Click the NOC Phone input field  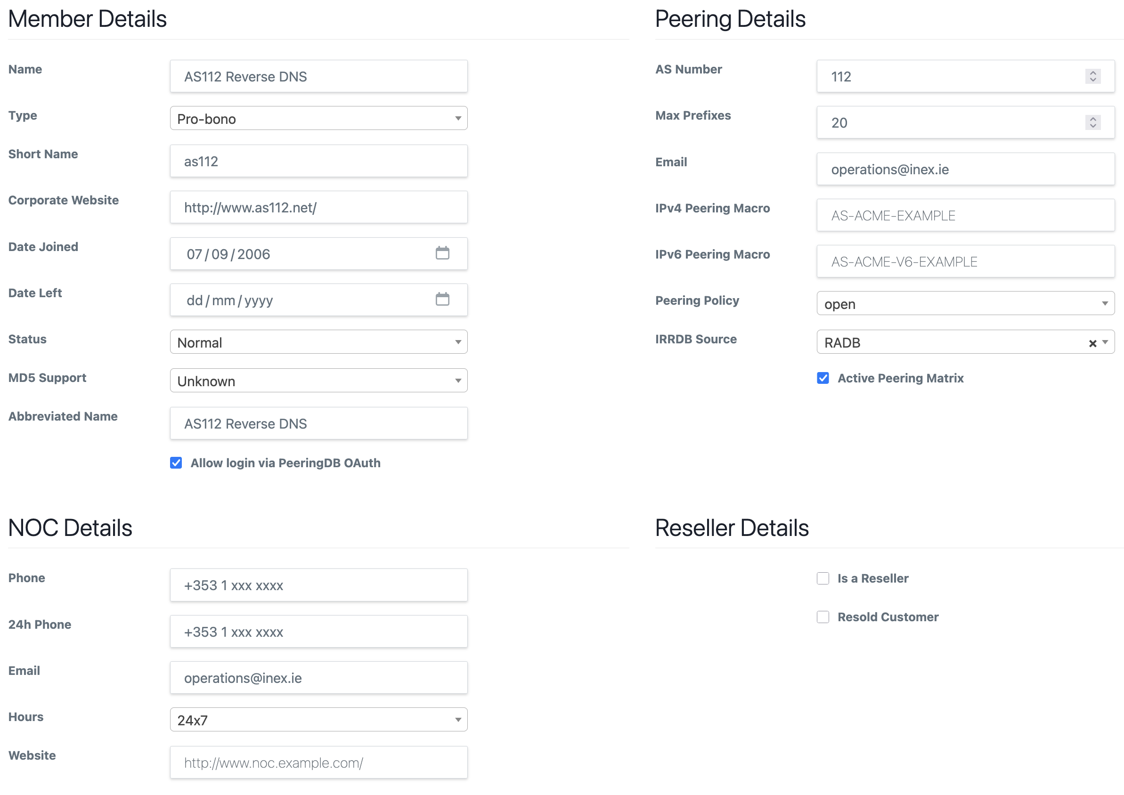(319, 585)
